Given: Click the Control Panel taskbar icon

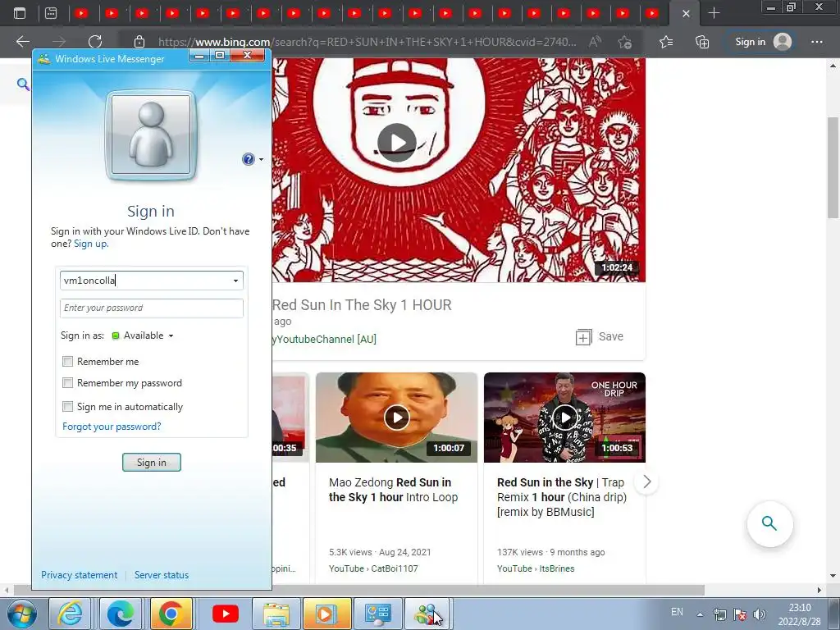Looking at the screenshot, I should pyautogui.click(x=377, y=614).
